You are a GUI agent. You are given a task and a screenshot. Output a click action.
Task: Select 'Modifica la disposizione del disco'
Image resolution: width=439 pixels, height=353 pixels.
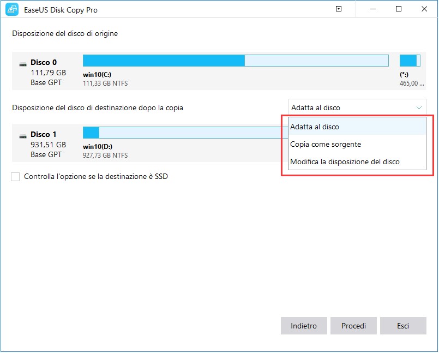tap(357, 161)
